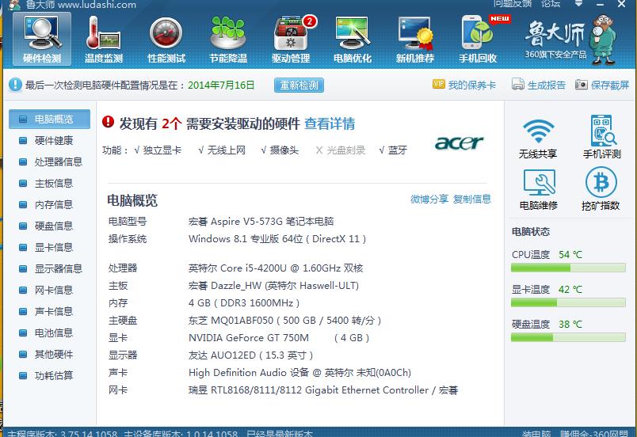Screen dimensions: 637x437
Task: Click the √ 无线上网 feature label
Action: click(222, 150)
